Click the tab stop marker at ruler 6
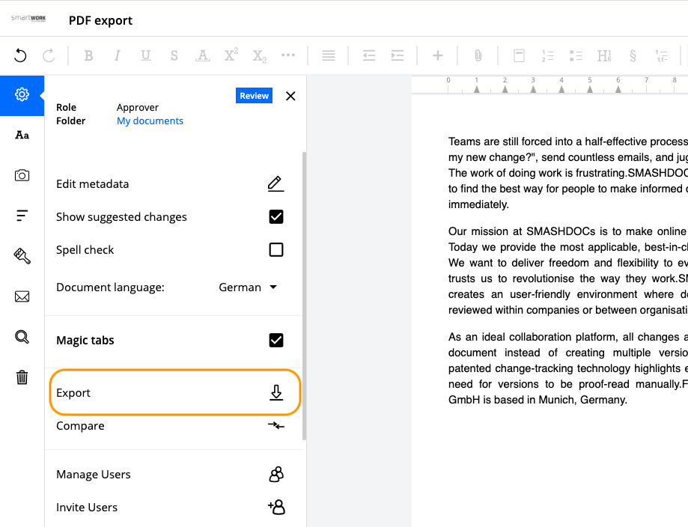This screenshot has width=688, height=527. click(x=618, y=89)
